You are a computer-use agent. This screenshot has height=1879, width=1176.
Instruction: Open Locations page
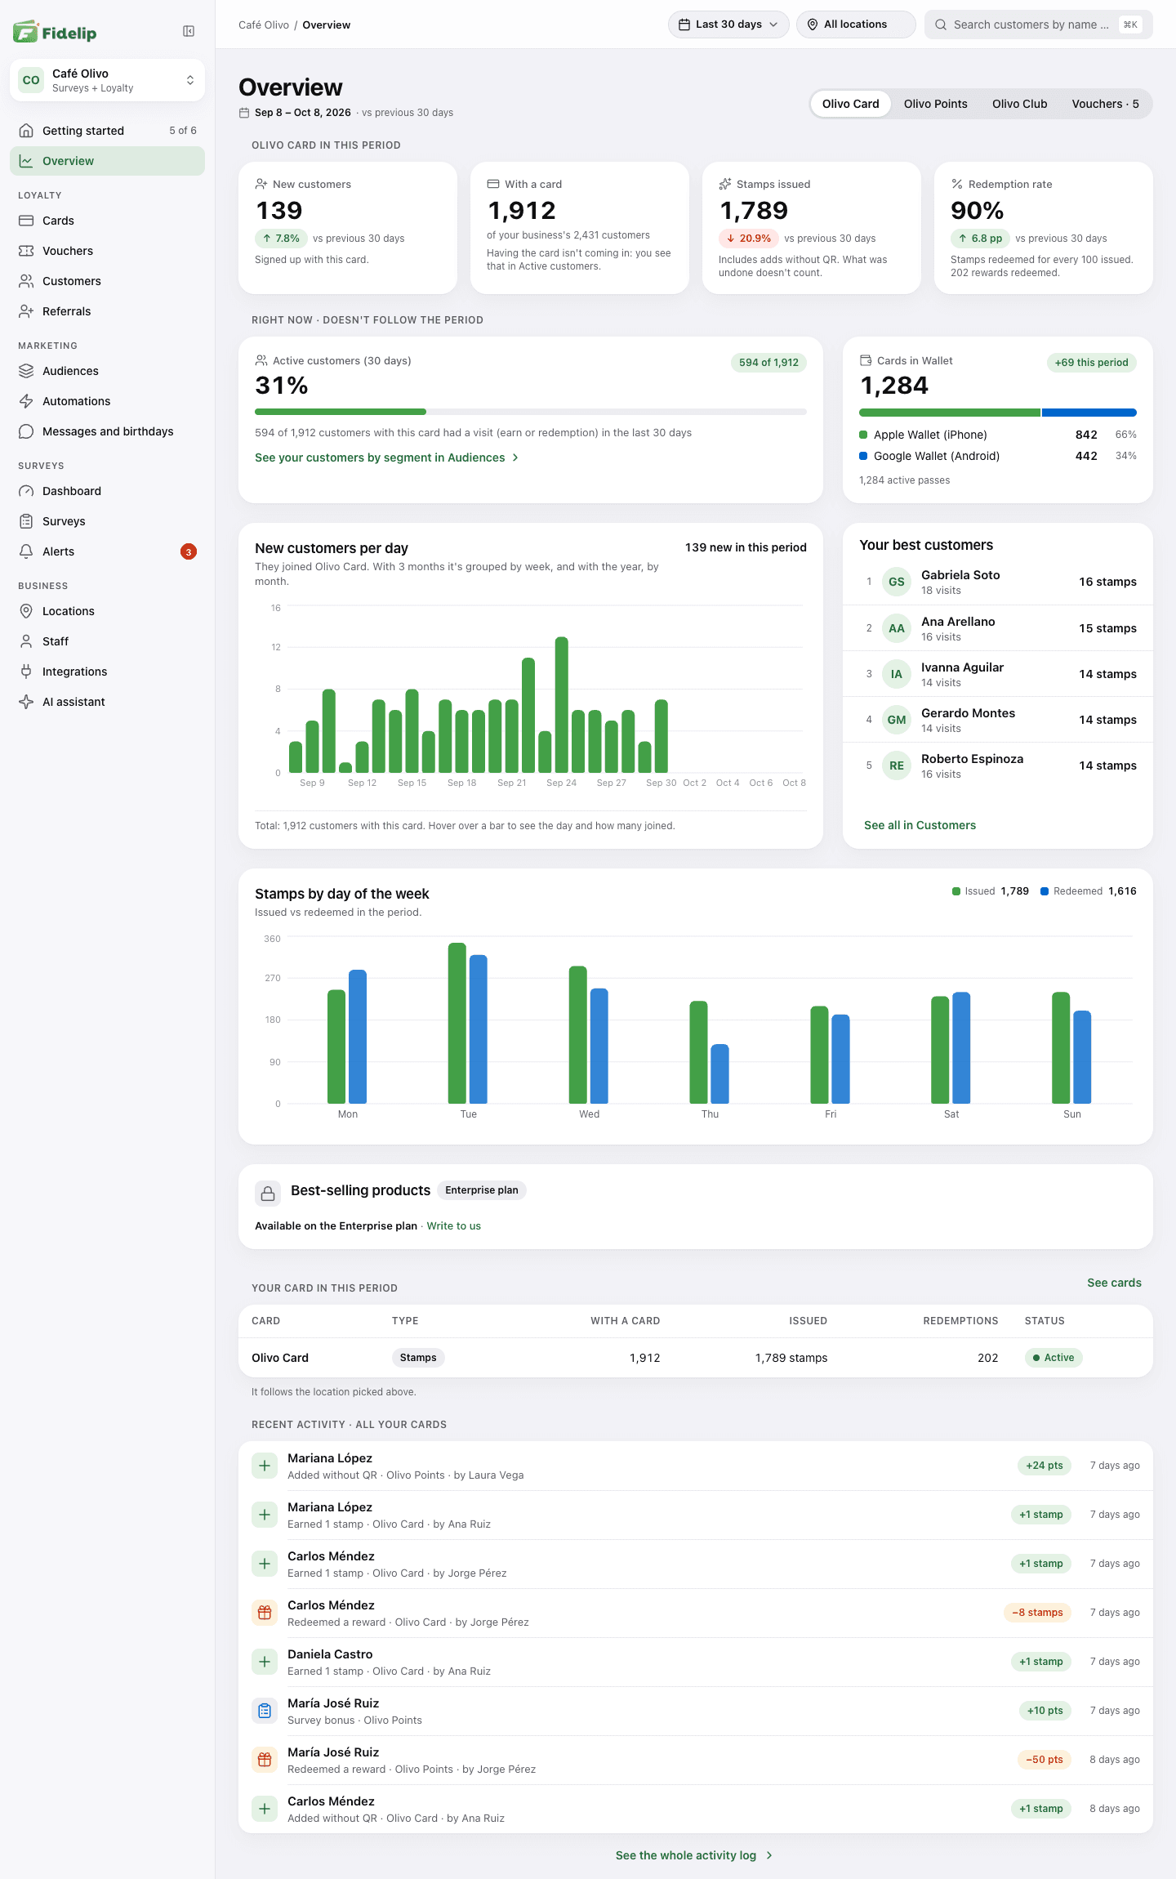[107, 611]
